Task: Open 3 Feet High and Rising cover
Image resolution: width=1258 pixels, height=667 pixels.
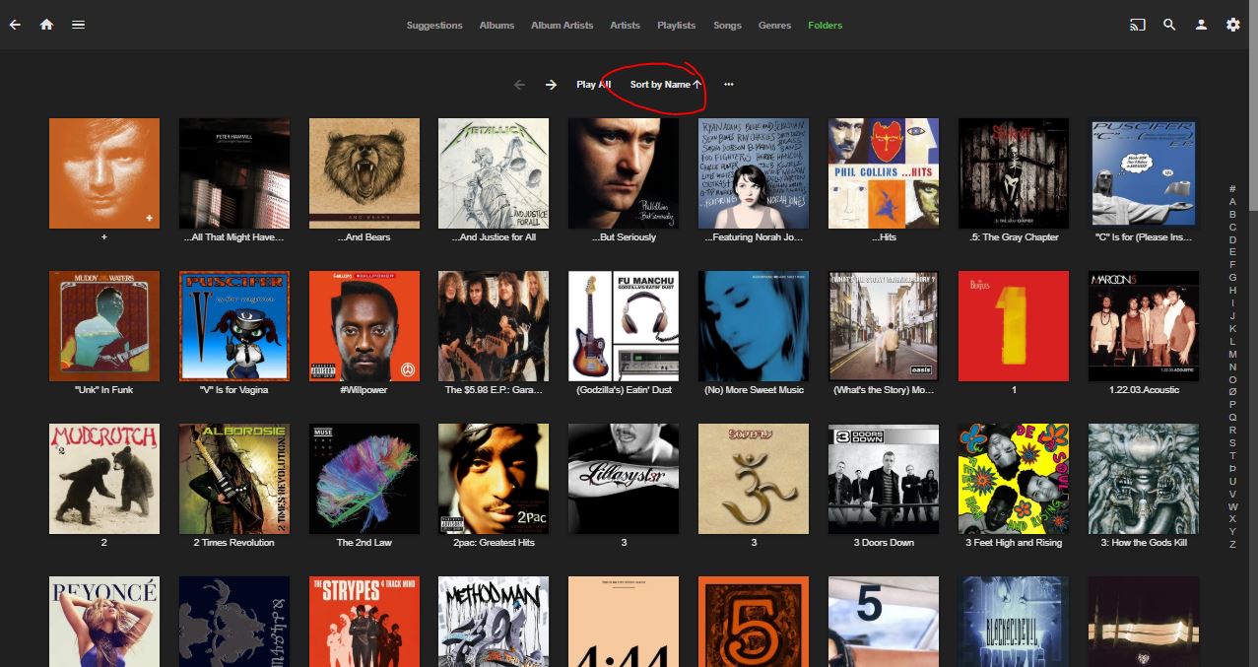Action: 1014,479
